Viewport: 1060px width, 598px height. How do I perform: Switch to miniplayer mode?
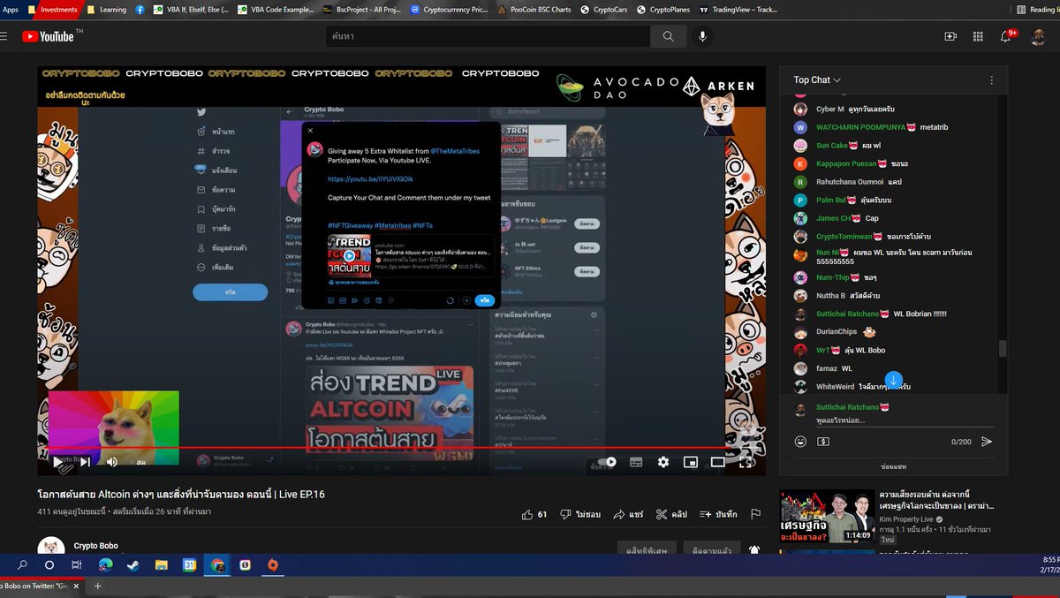coord(691,461)
